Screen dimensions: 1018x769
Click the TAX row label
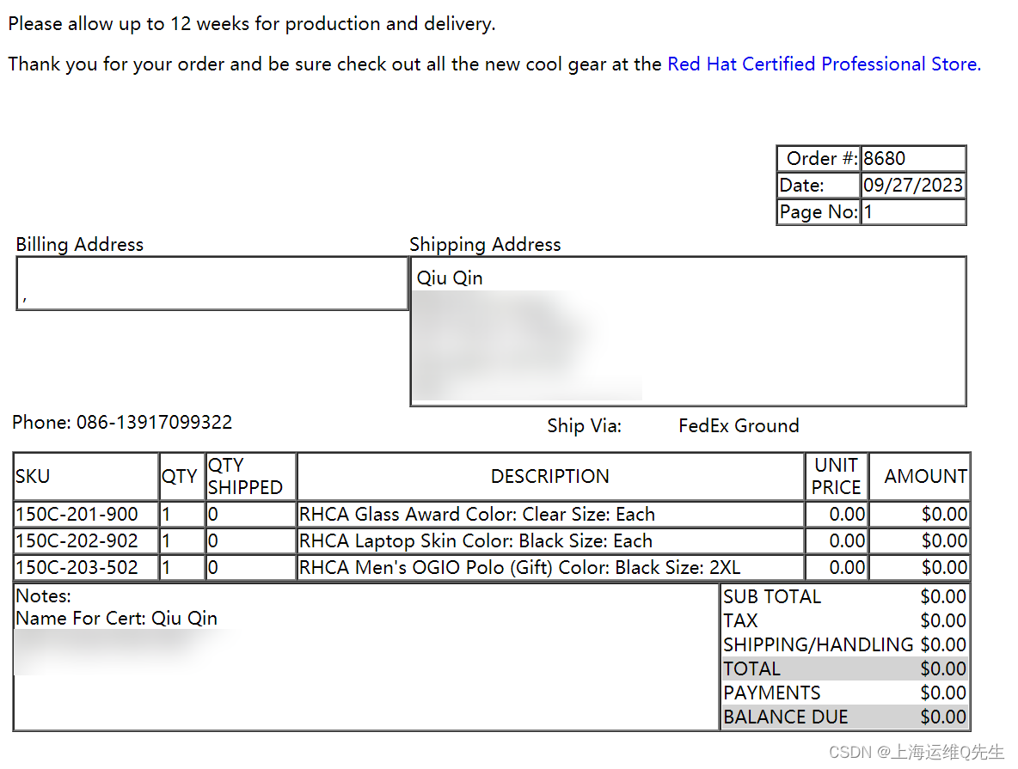(x=740, y=620)
